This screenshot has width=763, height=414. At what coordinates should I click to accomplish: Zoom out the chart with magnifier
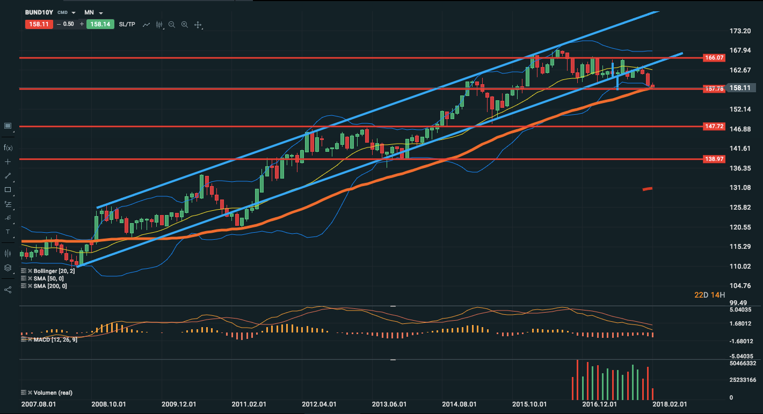(172, 25)
